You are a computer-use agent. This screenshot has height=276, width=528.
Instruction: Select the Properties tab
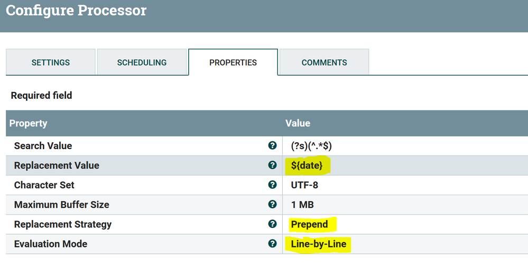233,62
